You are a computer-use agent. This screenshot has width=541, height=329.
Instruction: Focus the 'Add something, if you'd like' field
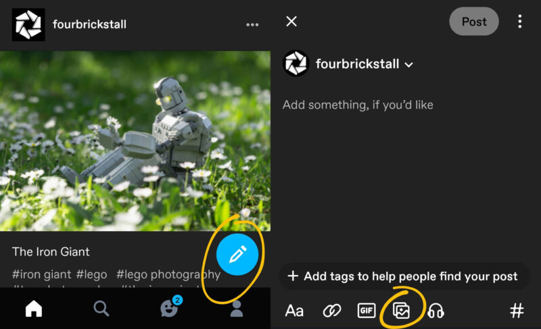358,105
